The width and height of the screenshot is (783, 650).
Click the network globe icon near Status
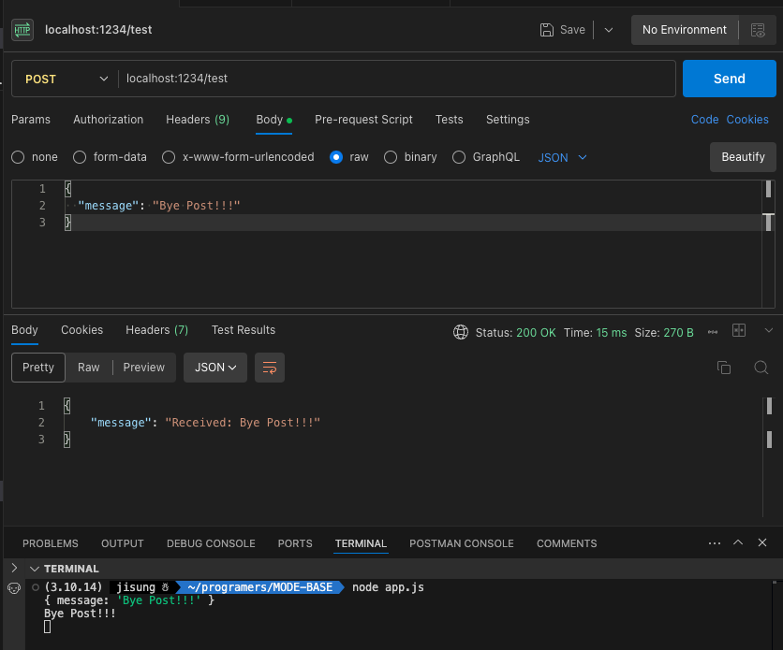[461, 332]
